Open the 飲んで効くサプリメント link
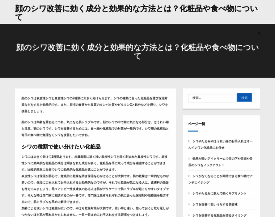275x217 pixels. click(219, 193)
